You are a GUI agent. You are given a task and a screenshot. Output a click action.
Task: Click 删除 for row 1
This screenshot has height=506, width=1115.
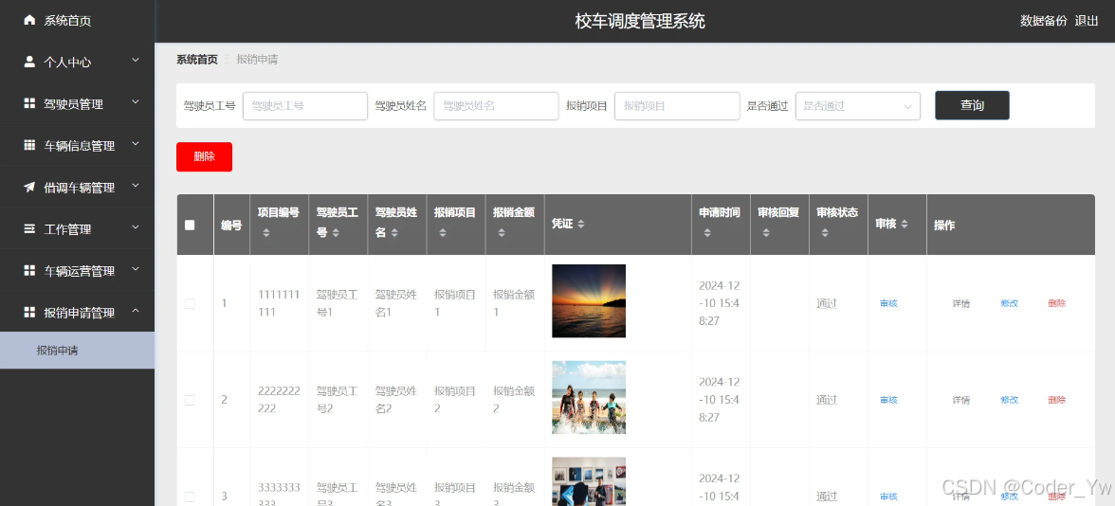1056,303
